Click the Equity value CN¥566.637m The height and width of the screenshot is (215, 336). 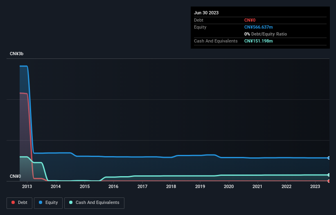tap(258, 27)
